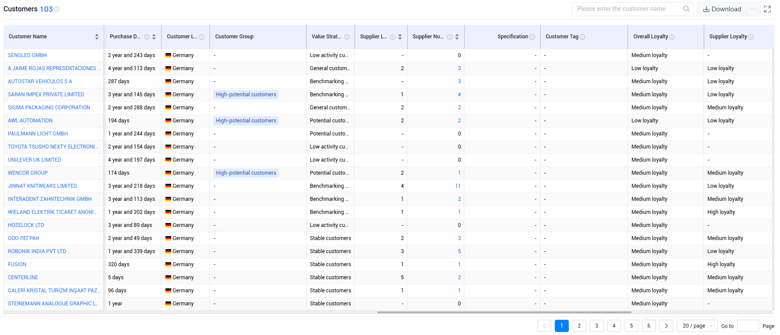Open PAULMANN LICHT GMBH link
The image size is (780, 335).
(x=38, y=134)
